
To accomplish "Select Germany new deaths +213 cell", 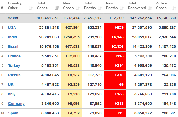I will click(115, 104).
